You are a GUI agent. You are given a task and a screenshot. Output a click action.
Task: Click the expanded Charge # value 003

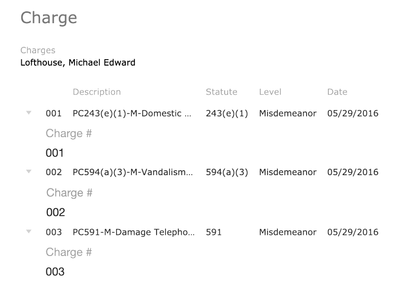click(55, 272)
